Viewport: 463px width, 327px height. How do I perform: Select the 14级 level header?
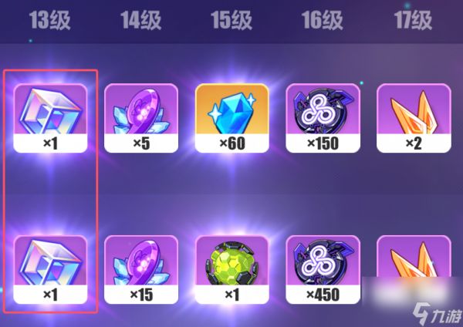141,20
